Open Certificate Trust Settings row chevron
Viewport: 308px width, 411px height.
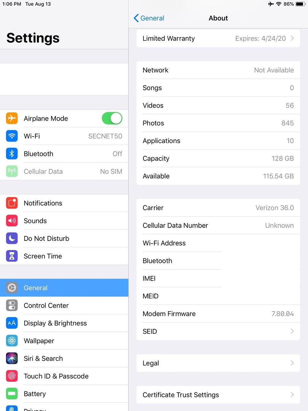click(292, 395)
